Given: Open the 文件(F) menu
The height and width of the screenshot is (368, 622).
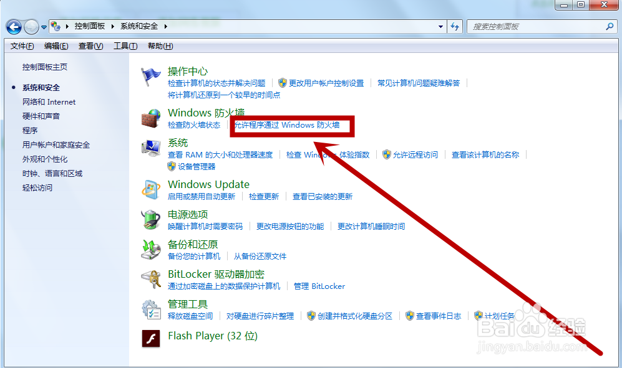Looking at the screenshot, I should point(22,46).
